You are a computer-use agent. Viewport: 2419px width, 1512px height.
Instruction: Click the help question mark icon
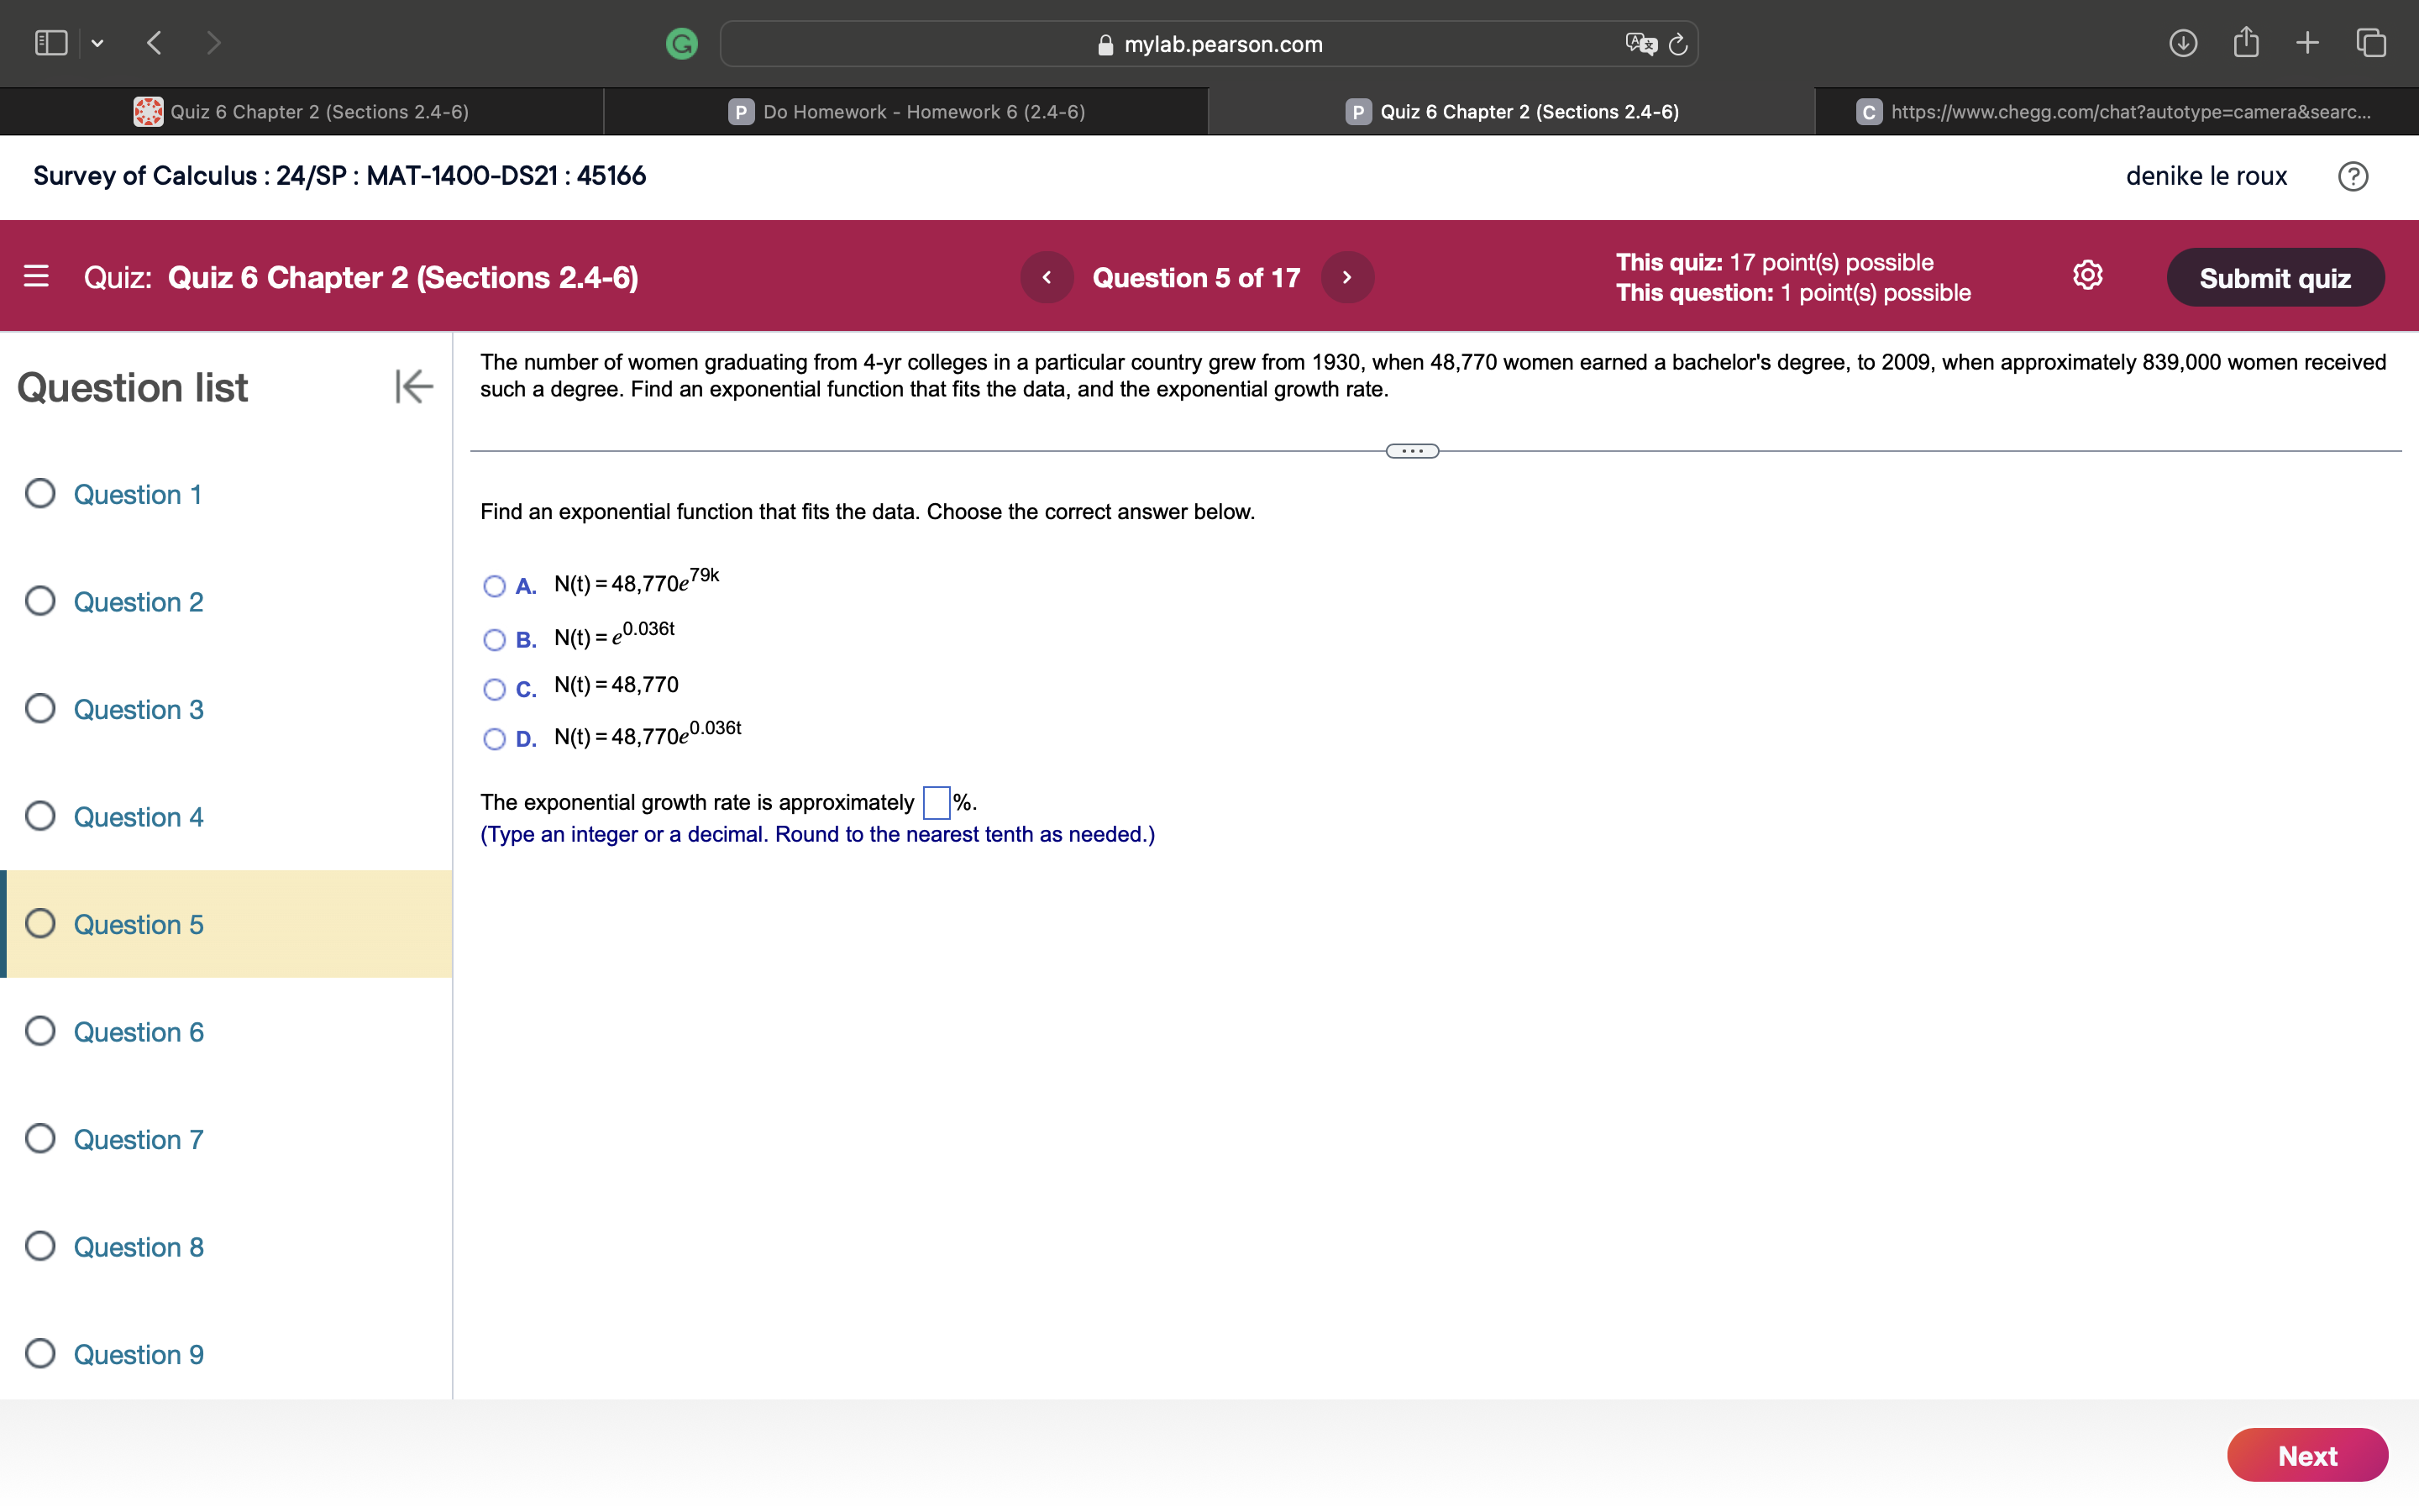[x=2352, y=176]
